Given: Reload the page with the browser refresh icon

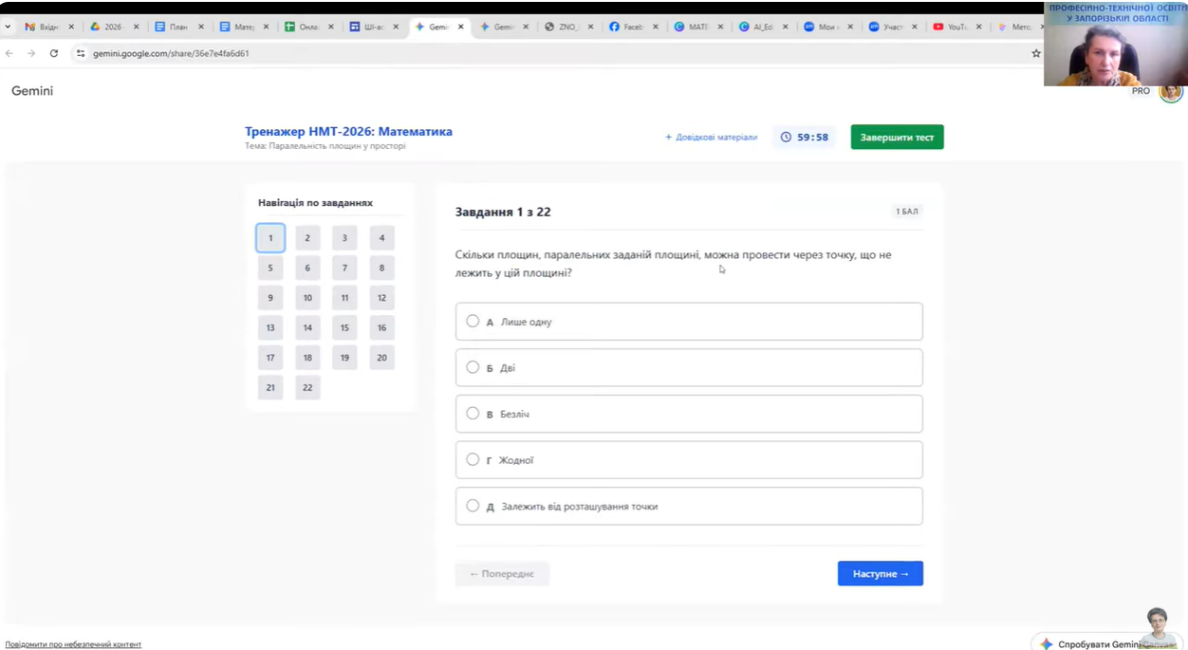Looking at the screenshot, I should tap(54, 54).
